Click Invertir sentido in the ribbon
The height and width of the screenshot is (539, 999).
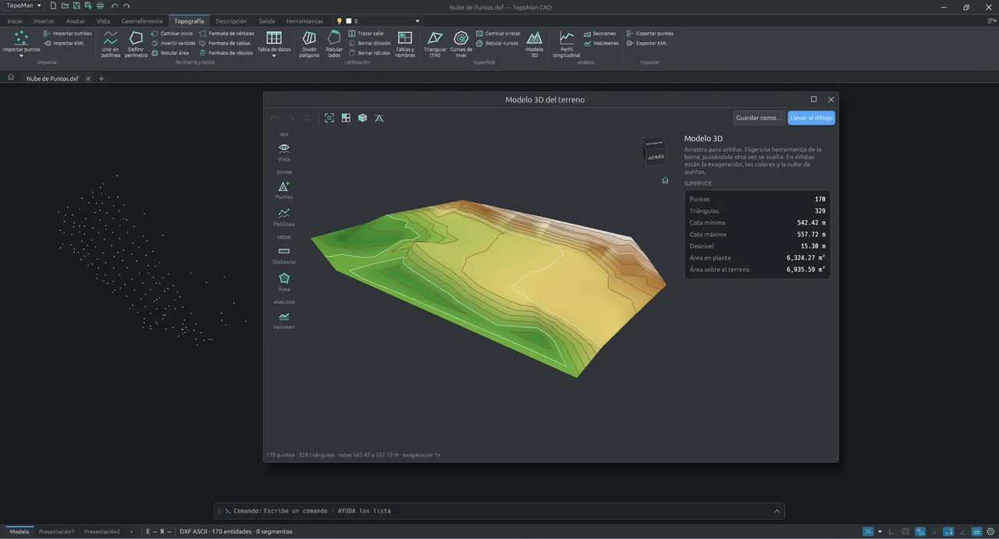pyautogui.click(x=173, y=44)
